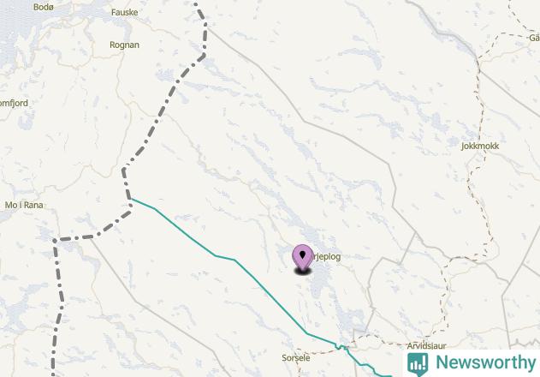Click the Arvidsjaur town label

427,345
